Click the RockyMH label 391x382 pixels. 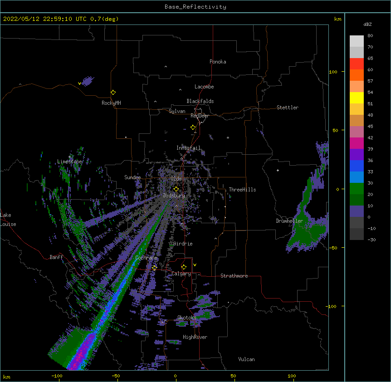pos(111,103)
